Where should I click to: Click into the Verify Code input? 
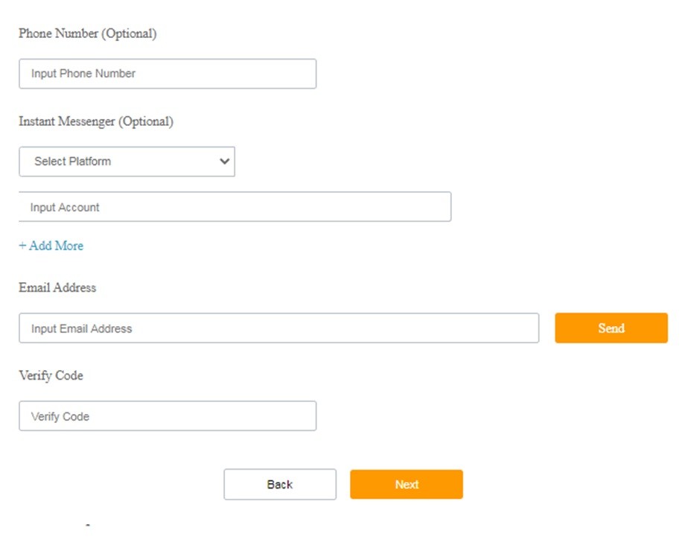(x=168, y=416)
